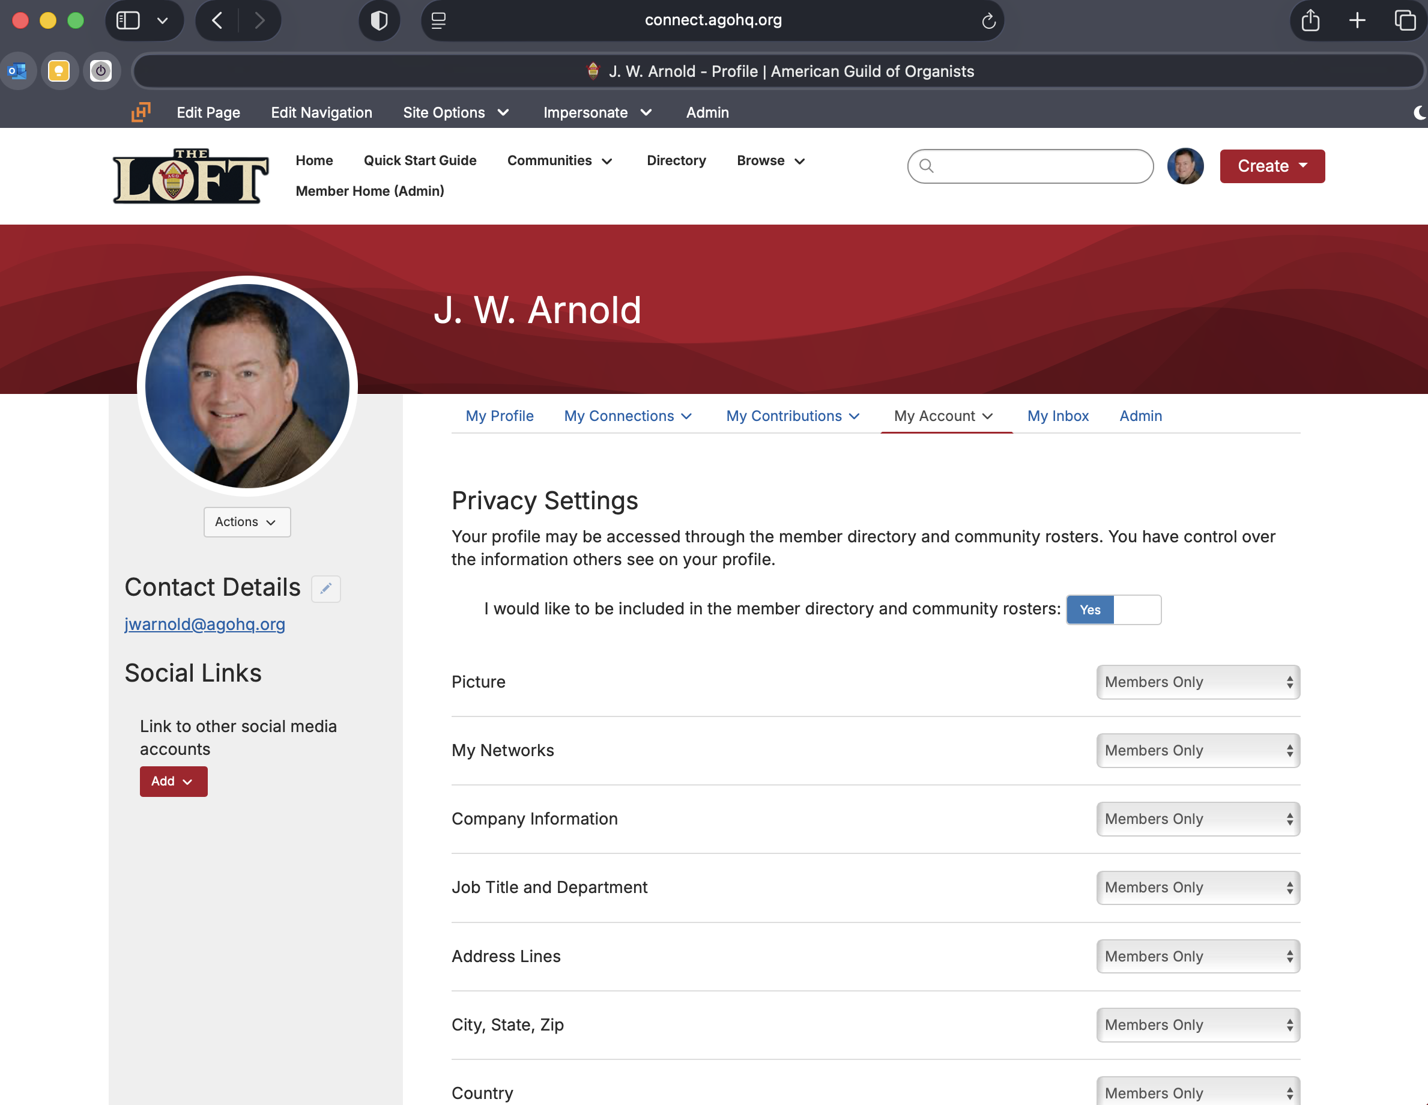Open the Safari share icon
Screen dimensions: 1428x1105
pyautogui.click(x=1310, y=21)
